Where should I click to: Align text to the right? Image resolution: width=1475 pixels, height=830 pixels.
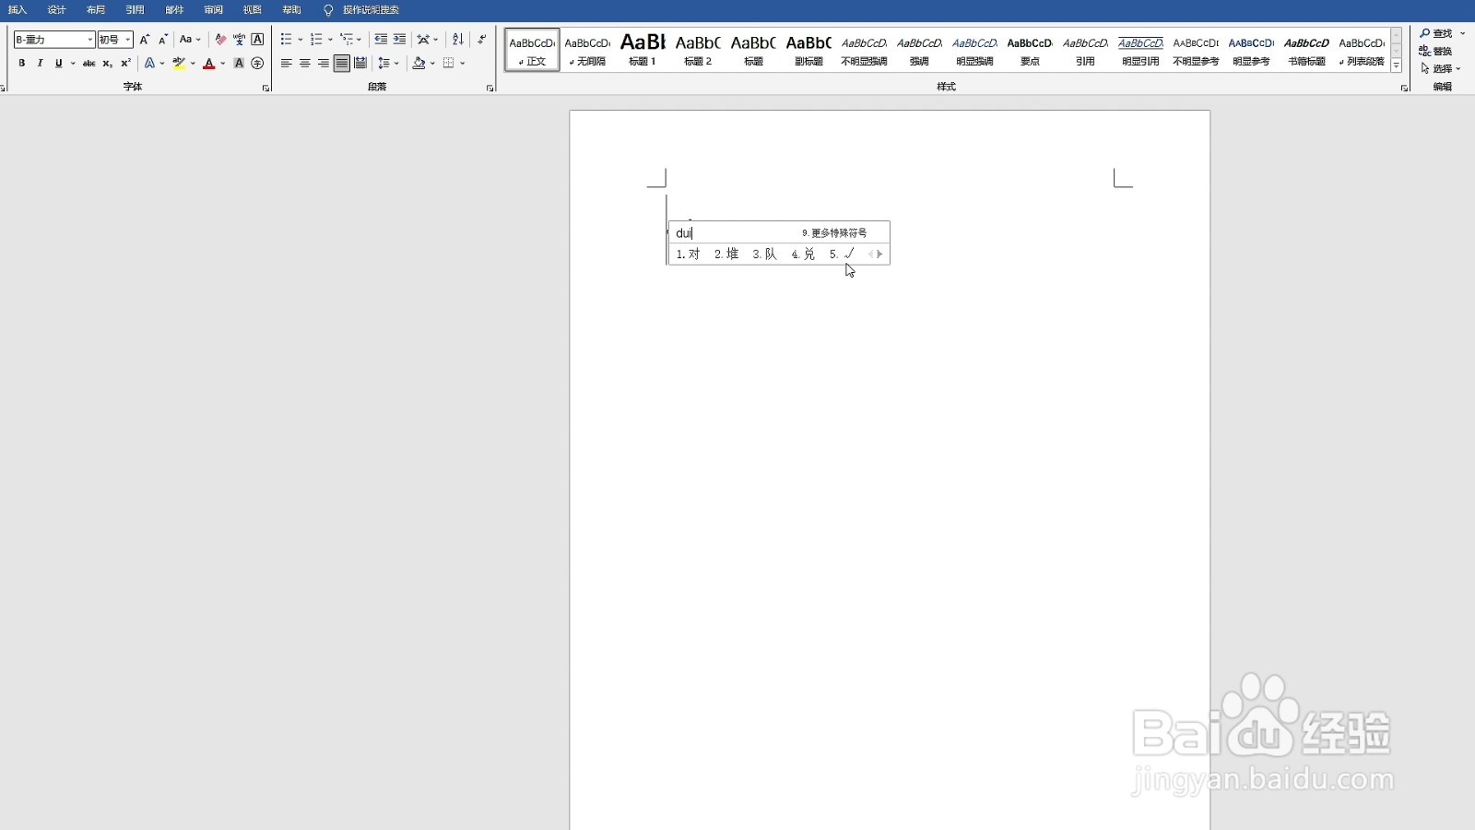point(323,64)
